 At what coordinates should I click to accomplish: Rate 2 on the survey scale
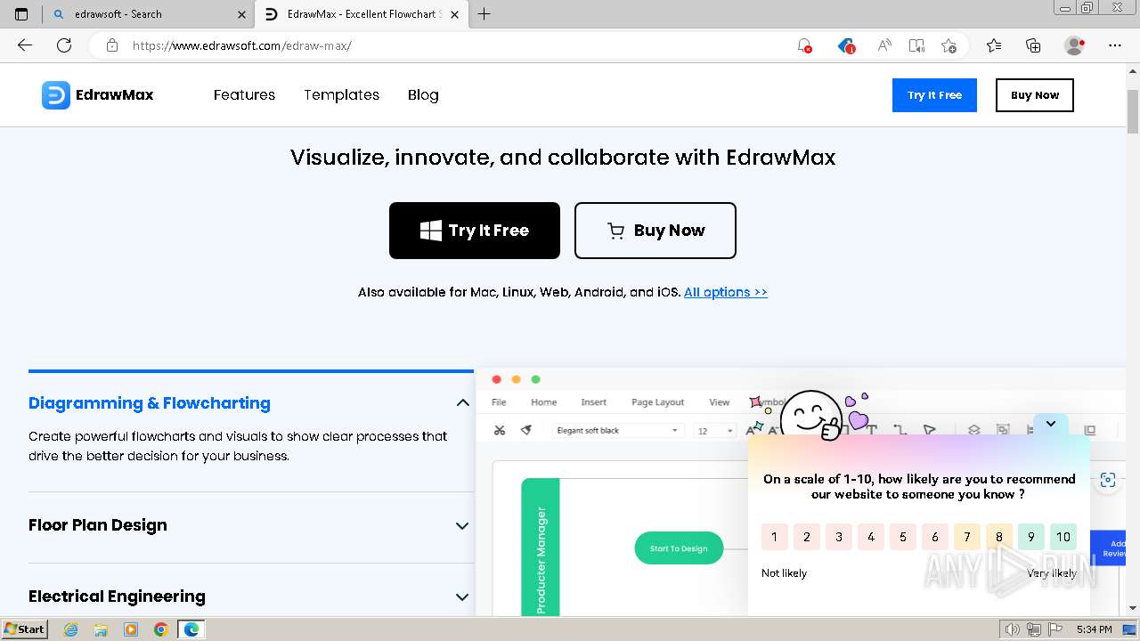coord(806,537)
